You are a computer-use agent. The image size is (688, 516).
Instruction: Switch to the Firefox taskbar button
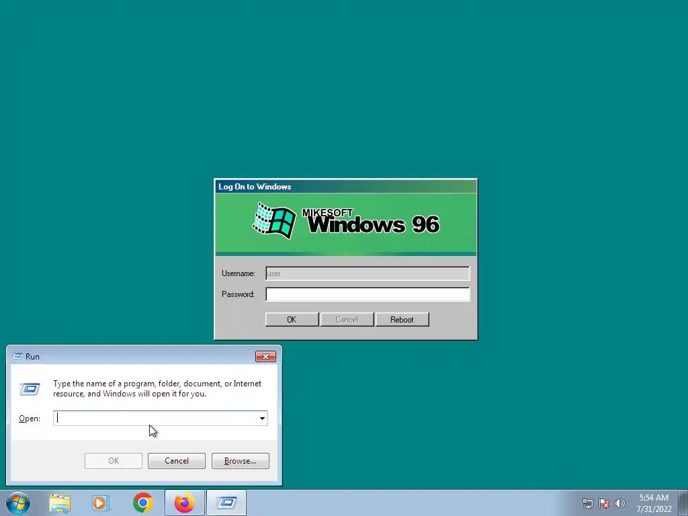coord(185,503)
